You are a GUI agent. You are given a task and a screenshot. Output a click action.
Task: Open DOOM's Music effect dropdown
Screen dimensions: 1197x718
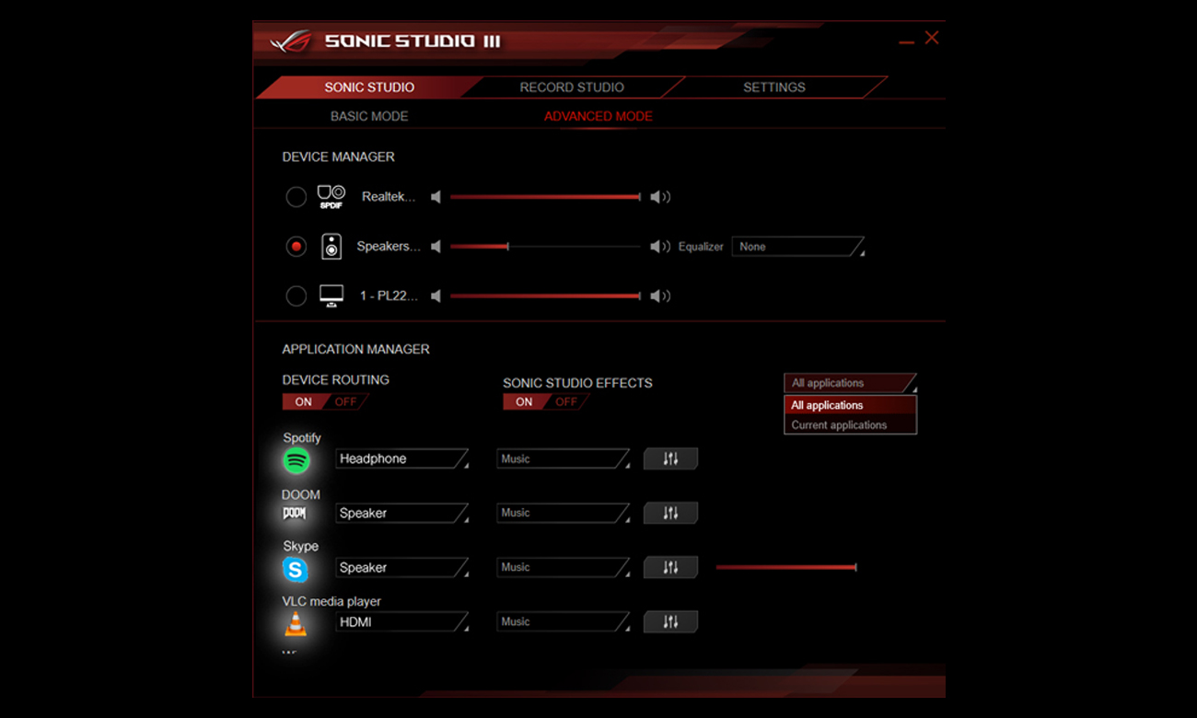pos(564,513)
